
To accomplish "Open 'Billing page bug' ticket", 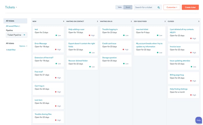I will [177, 75].
